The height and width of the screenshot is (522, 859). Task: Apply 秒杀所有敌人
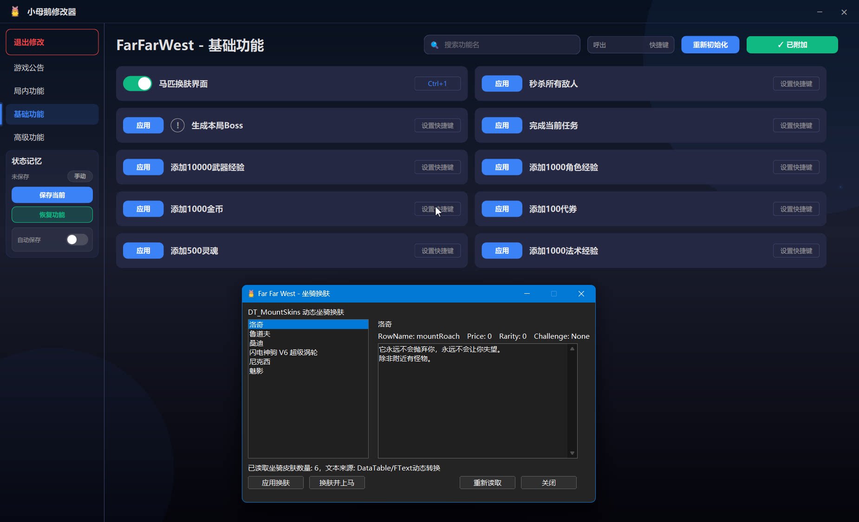point(502,84)
